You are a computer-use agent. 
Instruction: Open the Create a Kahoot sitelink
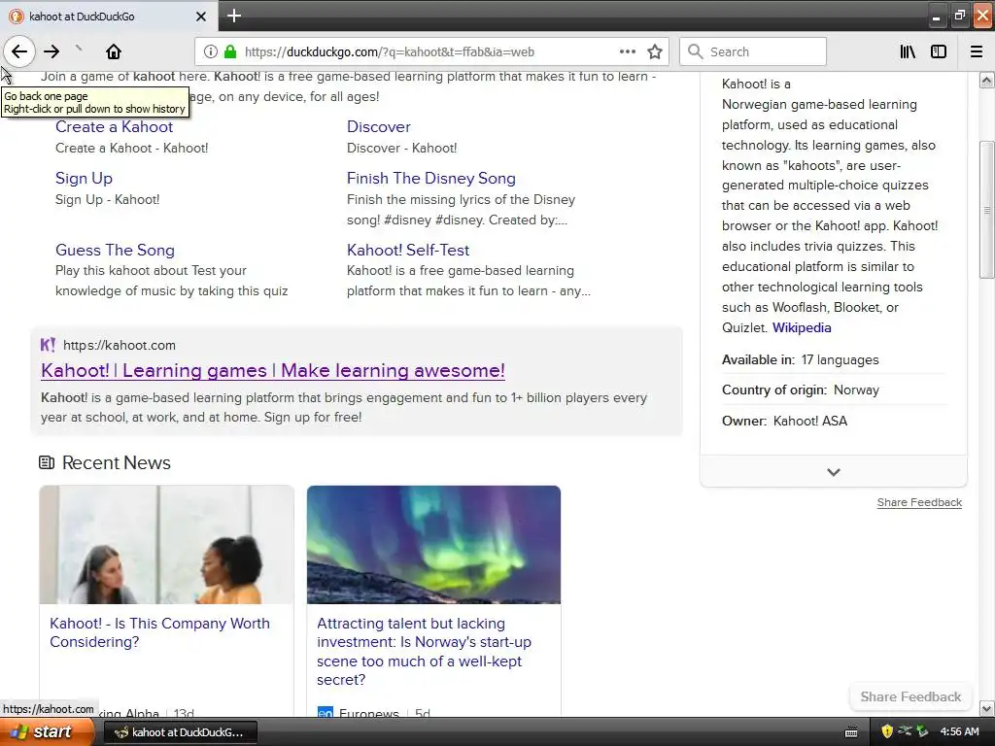point(115,127)
